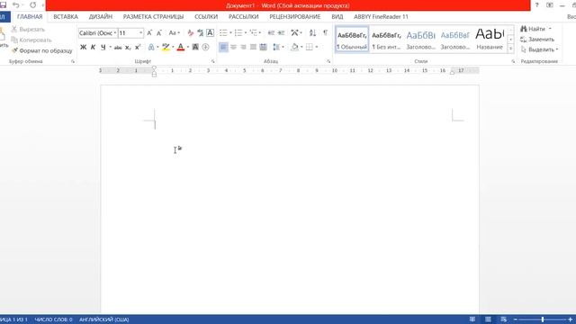The image size is (576, 324).
Task: Switch to Web Layout view
Action: (x=504, y=319)
